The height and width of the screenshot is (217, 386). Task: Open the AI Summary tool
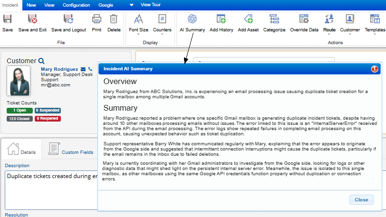(192, 19)
